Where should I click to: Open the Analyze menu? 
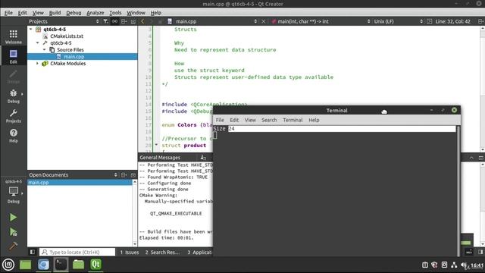pos(95,13)
